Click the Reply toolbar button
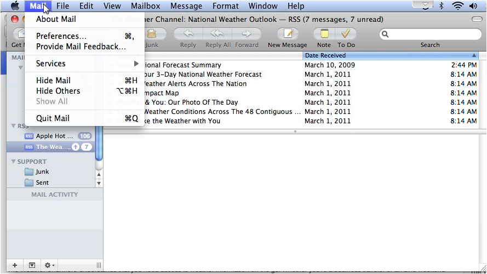The image size is (487, 274). (188, 34)
